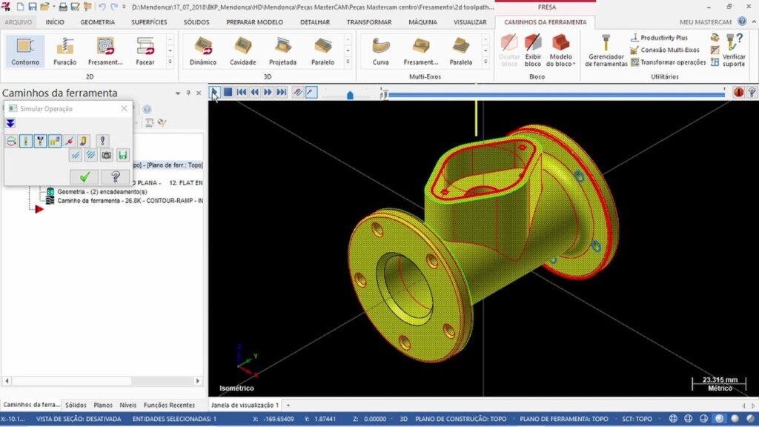759x427 pixels.
Task: Click the screenshot camera icon in Simular Operação
Action: 107,155
